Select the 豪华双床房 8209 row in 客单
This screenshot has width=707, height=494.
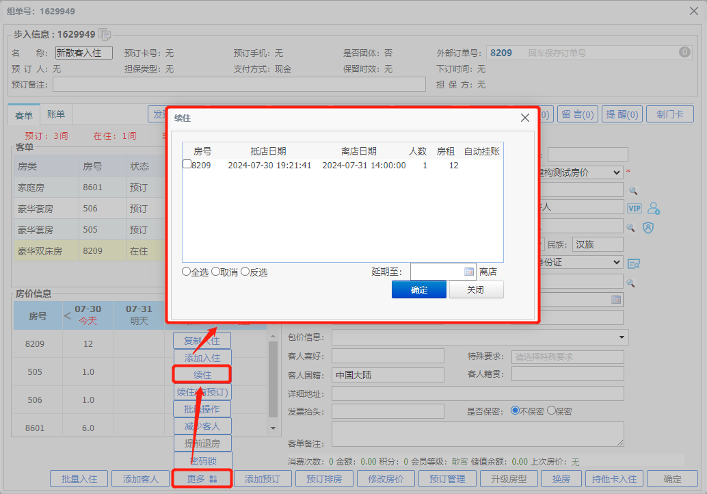pyautogui.click(x=90, y=251)
